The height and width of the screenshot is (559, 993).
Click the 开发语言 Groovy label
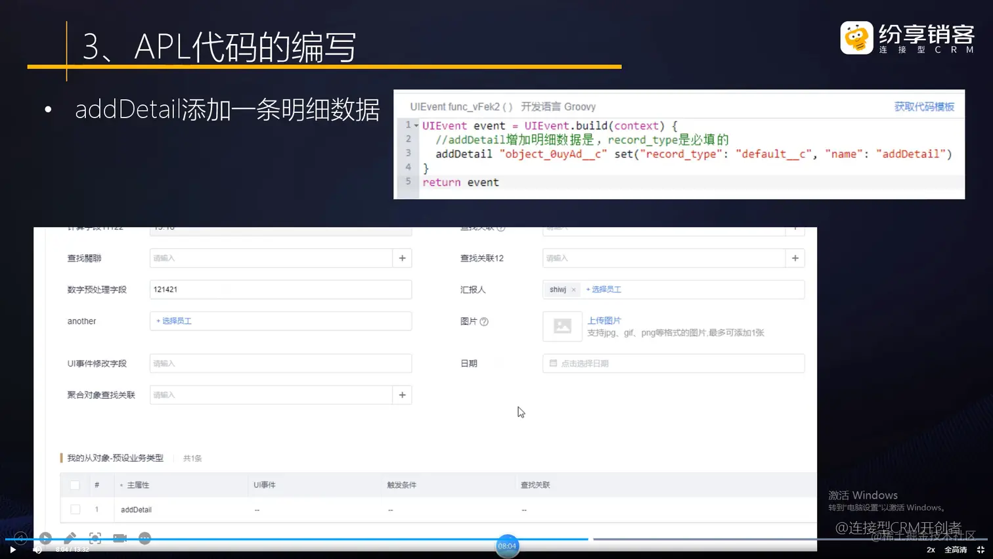[558, 106]
